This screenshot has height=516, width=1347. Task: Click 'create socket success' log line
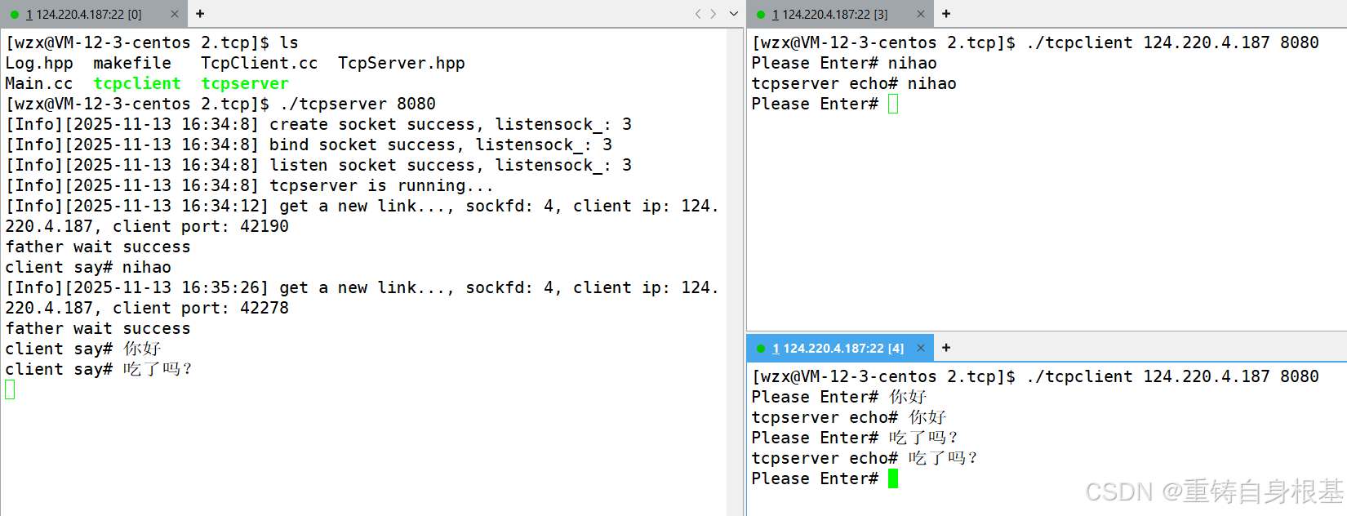(x=319, y=124)
